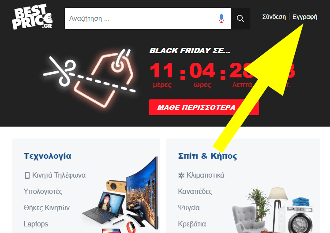Open the Laptops category link
The image size is (330, 233).
pos(36,224)
